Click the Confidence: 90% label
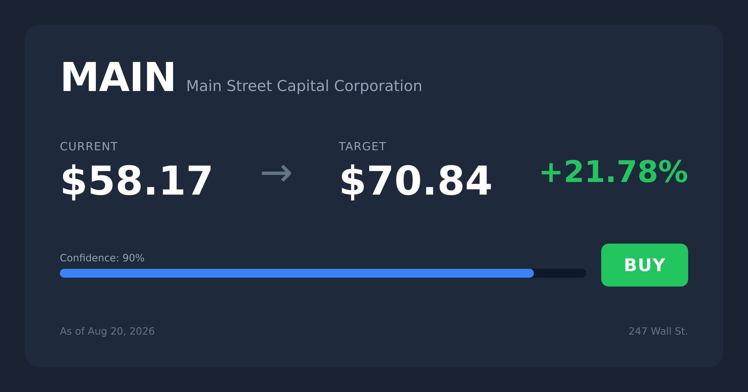This screenshot has height=392, width=748. pyautogui.click(x=102, y=258)
